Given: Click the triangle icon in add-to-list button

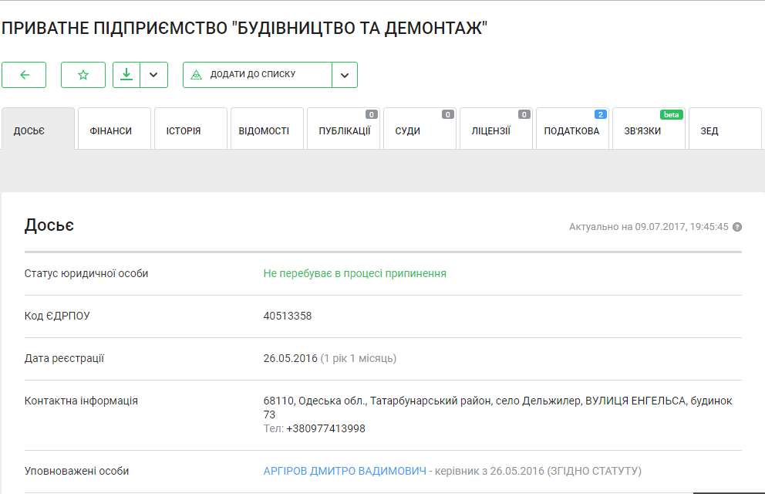Looking at the screenshot, I should coord(196,75).
